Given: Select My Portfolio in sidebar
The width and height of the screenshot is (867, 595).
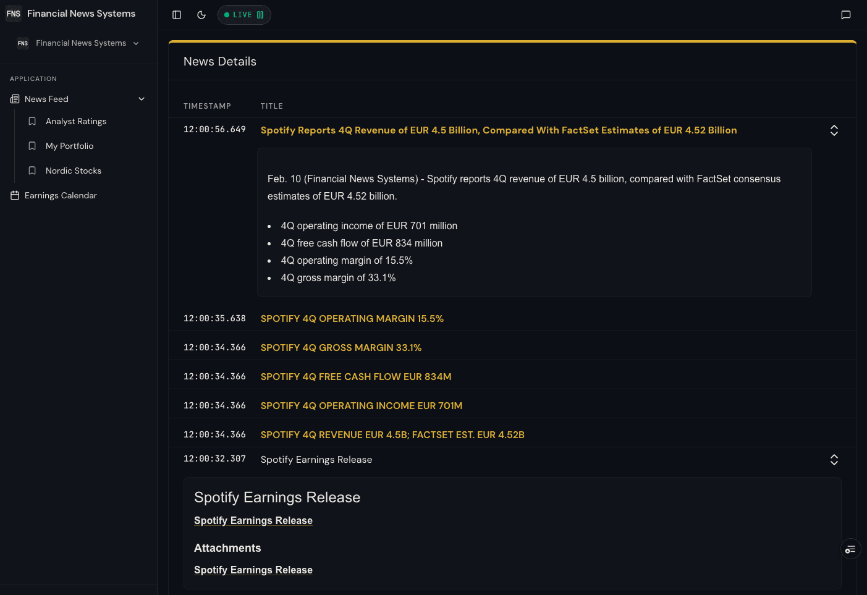Looking at the screenshot, I should pos(69,146).
